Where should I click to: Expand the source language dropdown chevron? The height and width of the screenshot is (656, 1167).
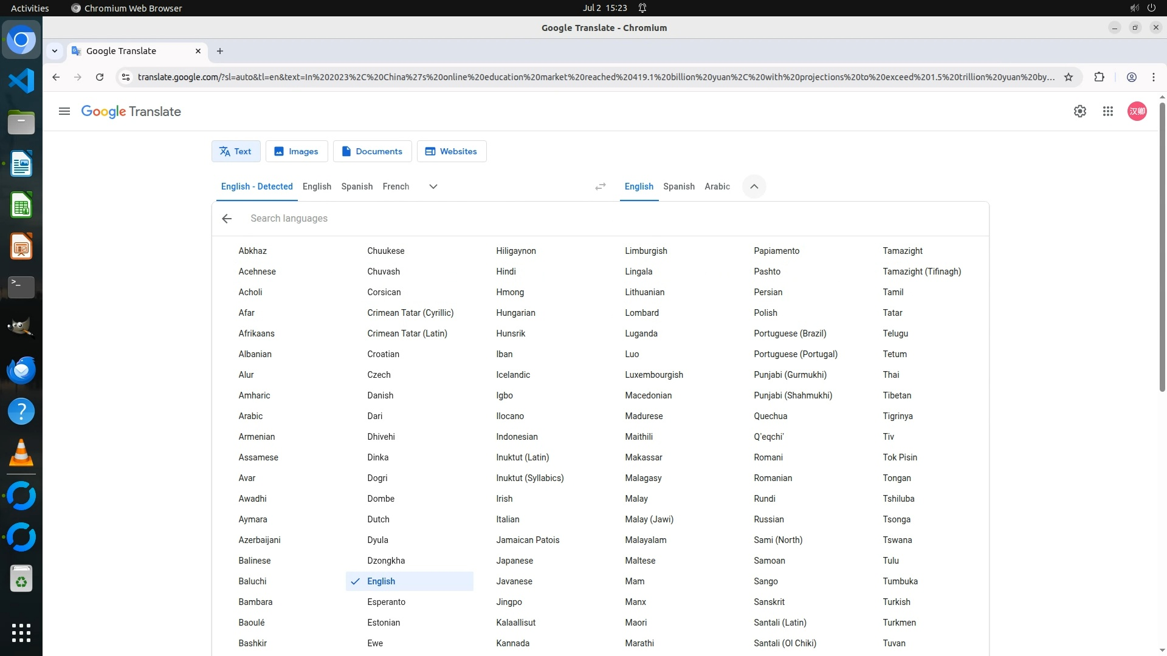click(x=433, y=186)
